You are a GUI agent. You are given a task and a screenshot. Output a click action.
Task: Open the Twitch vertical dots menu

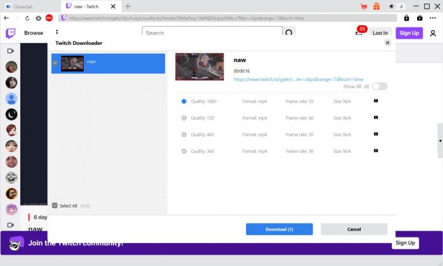point(57,32)
